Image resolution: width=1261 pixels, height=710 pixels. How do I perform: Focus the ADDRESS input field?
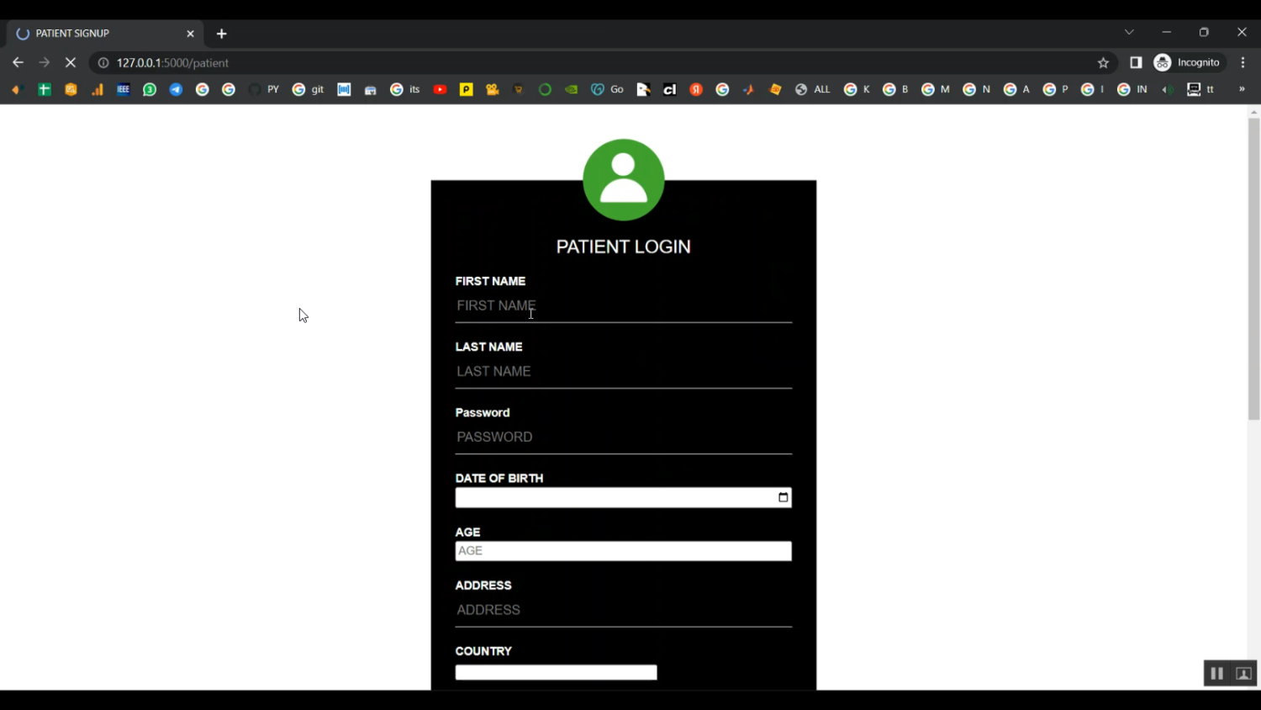tap(624, 611)
